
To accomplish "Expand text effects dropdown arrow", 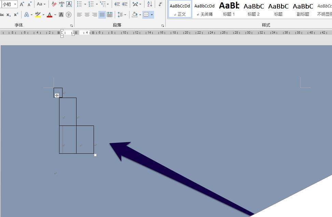I will tap(32, 15).
